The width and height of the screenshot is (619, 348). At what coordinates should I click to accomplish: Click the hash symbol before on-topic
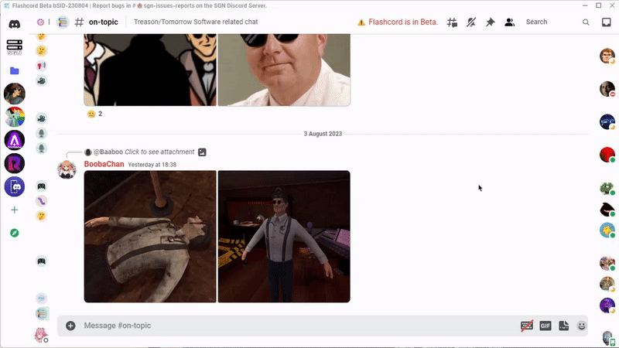tap(79, 22)
